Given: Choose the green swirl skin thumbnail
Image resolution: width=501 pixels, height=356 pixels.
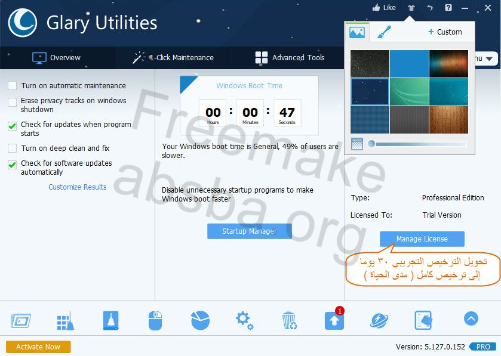Looking at the screenshot, I should coord(409,92).
